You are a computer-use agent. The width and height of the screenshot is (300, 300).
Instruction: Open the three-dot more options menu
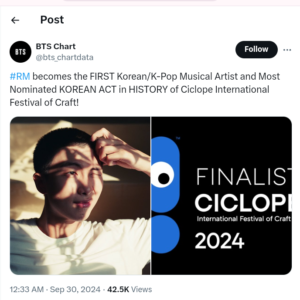coord(287,50)
